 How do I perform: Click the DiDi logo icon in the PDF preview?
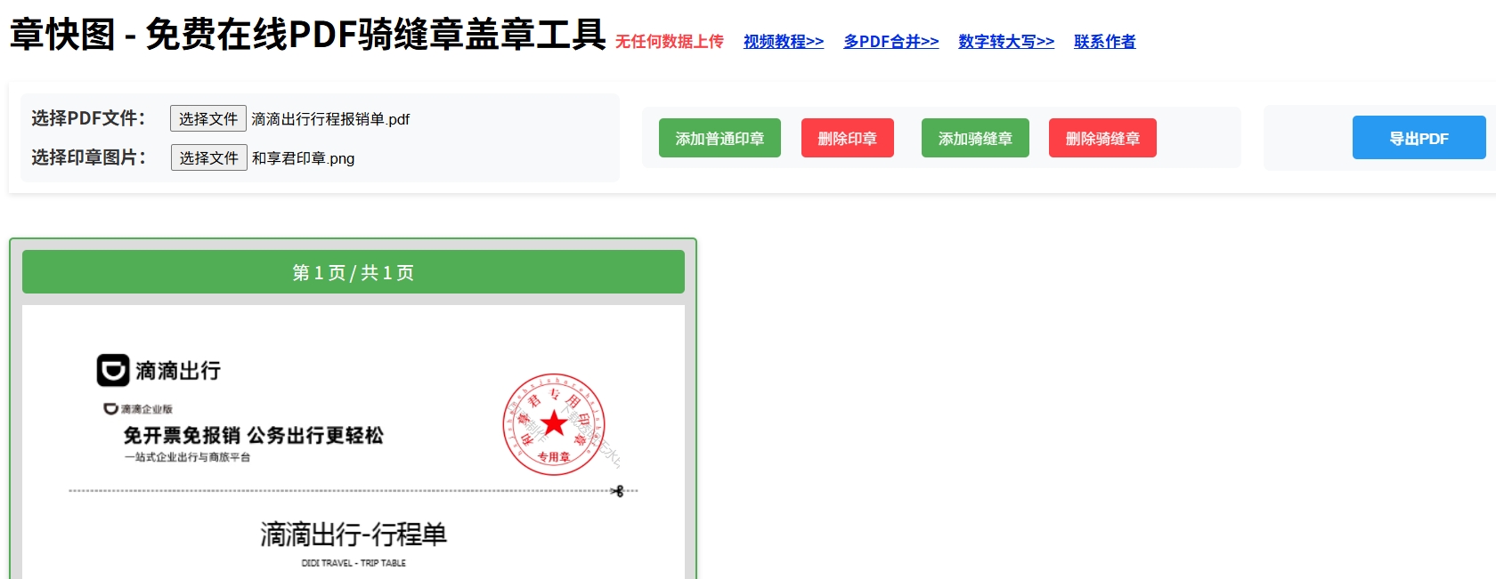click(x=113, y=370)
